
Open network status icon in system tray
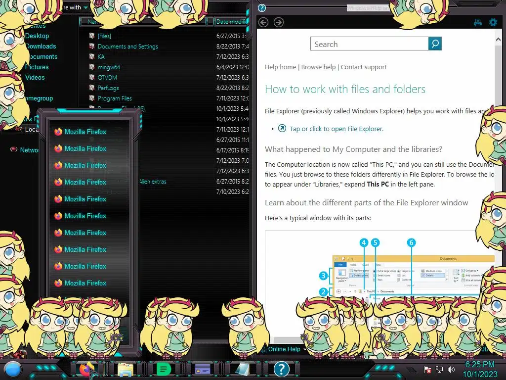pos(439,370)
